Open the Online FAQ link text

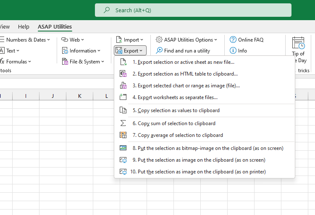pyautogui.click(x=251, y=40)
